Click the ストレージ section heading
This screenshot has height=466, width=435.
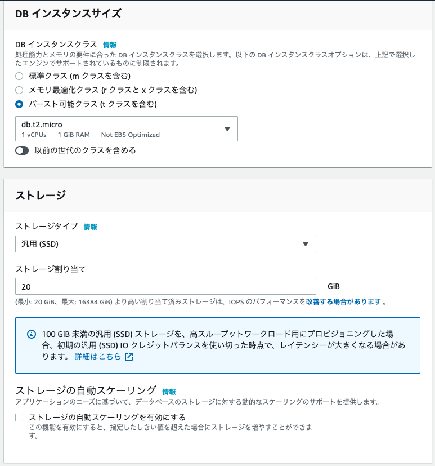40,196
